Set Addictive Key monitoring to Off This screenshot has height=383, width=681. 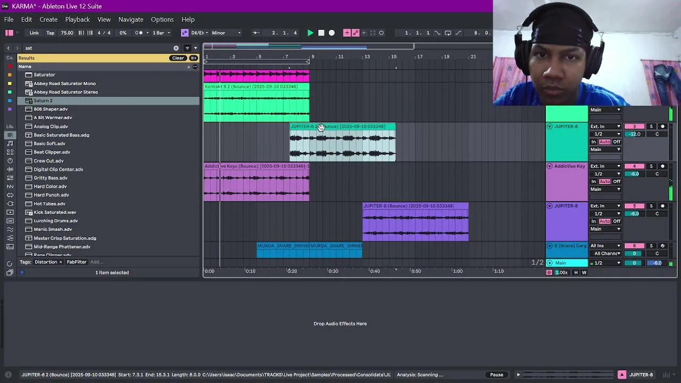click(x=617, y=182)
